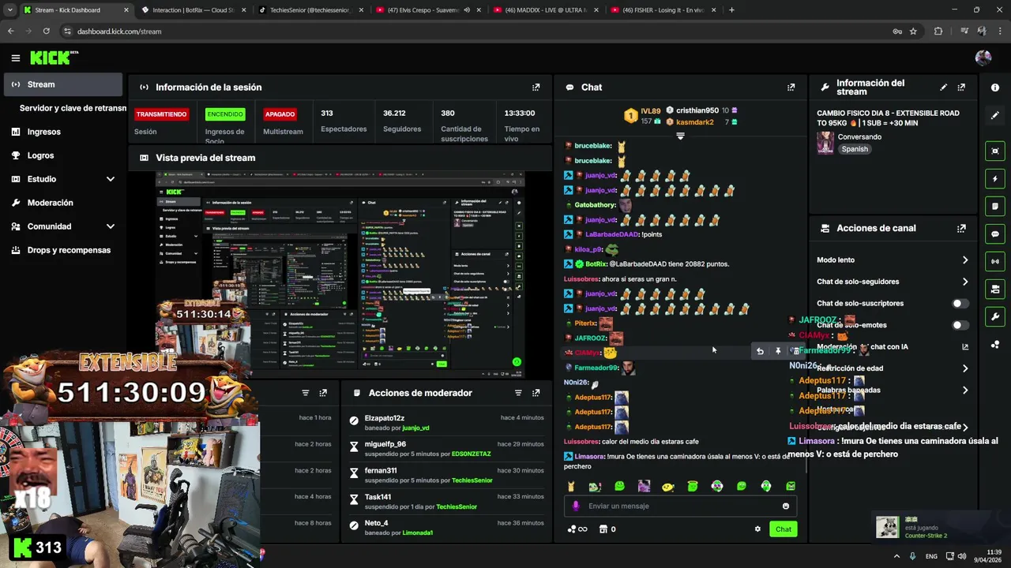Enable Chat de solo-suscriptores switch
The height and width of the screenshot is (568, 1011).
pos(960,303)
